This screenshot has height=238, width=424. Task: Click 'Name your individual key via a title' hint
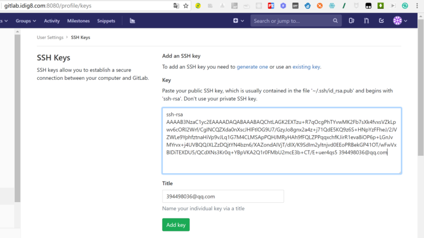203,208
